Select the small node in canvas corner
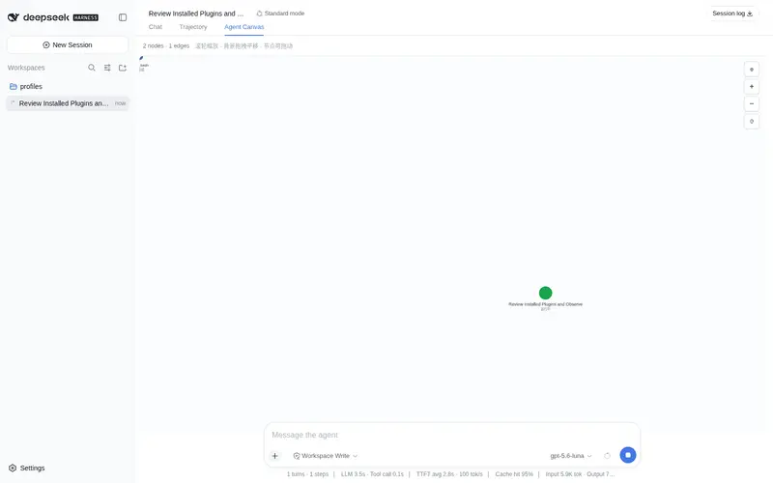This screenshot has height=483, width=773. (141, 58)
